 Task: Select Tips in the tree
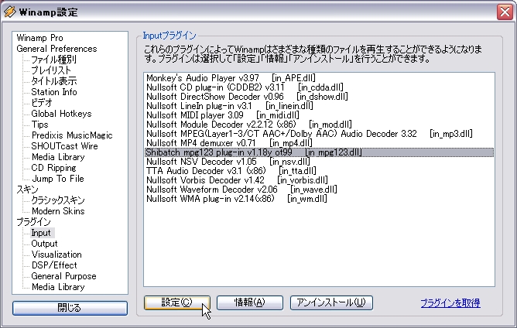point(40,125)
